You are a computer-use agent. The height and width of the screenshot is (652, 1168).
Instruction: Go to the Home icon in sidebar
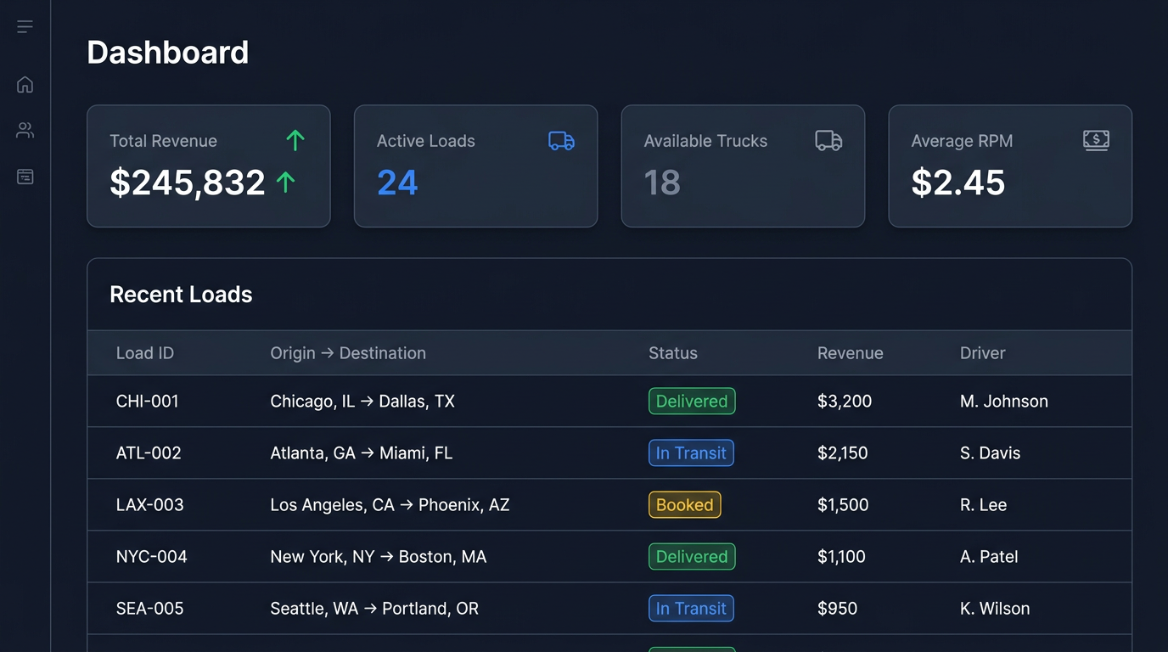click(25, 85)
